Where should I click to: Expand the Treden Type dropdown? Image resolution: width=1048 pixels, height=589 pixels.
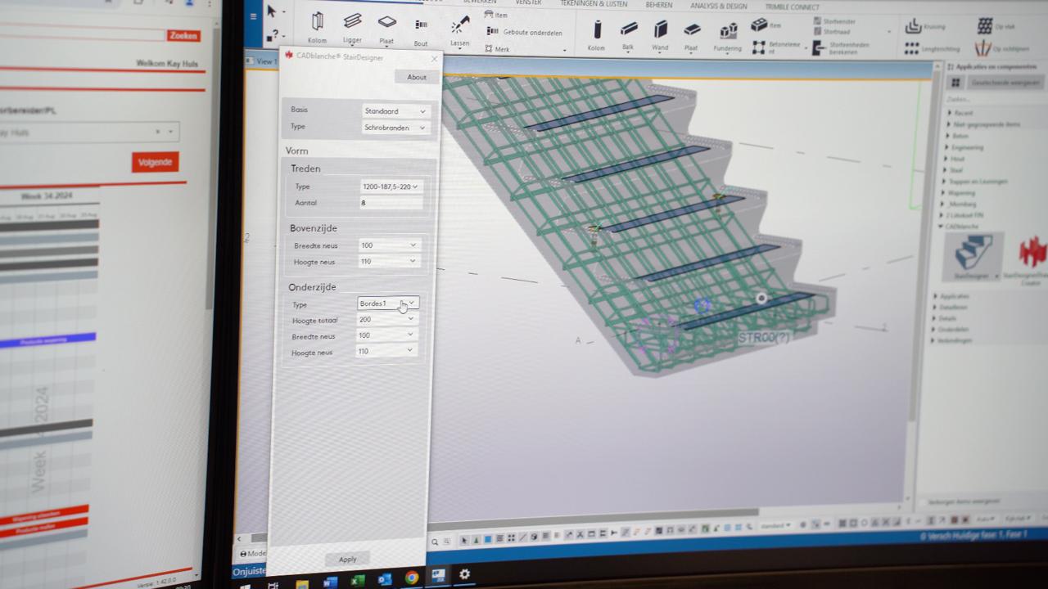pos(391,187)
